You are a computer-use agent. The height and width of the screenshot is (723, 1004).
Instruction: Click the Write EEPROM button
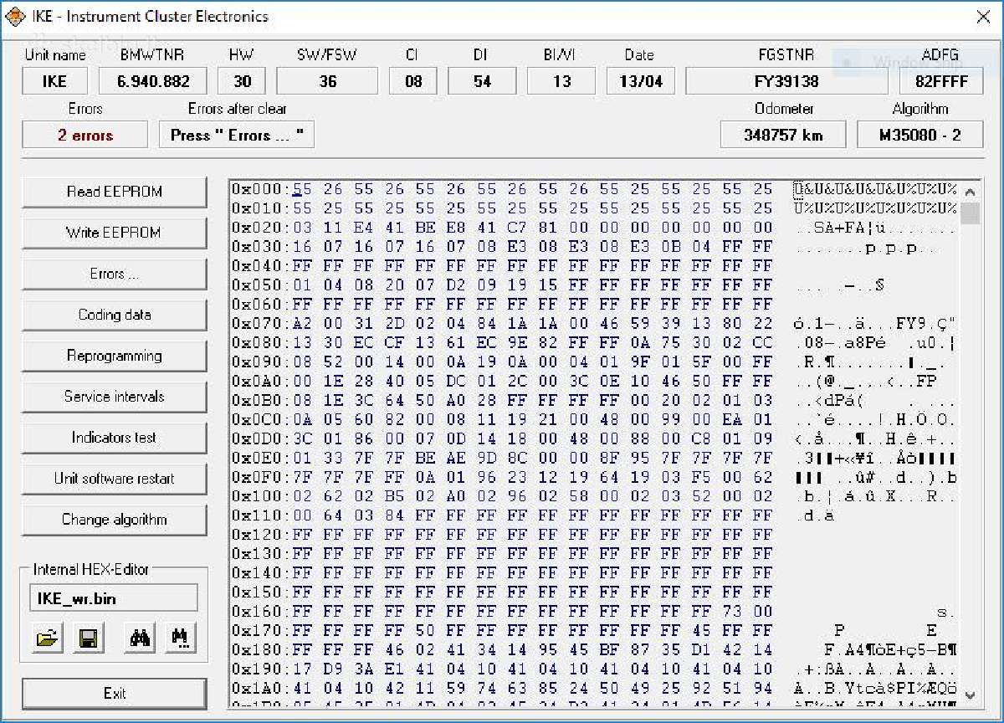click(114, 233)
